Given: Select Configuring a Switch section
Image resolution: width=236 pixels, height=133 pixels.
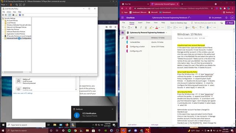Looking at the screenshot, I should [x=137, y=47].
